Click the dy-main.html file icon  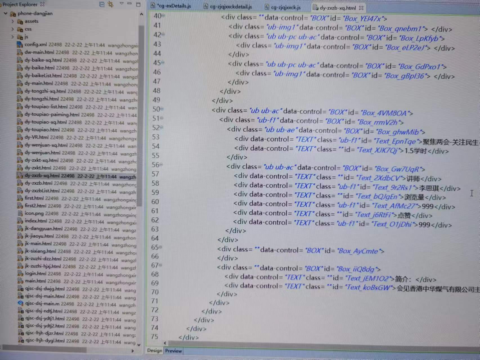coord(20,83)
